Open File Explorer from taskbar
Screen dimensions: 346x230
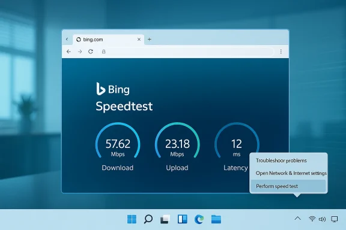point(216,219)
